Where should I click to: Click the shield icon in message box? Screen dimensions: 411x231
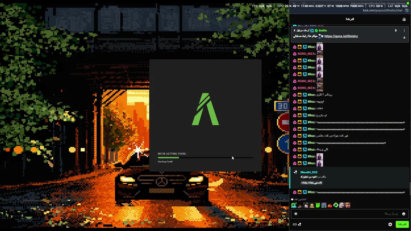[296, 214]
